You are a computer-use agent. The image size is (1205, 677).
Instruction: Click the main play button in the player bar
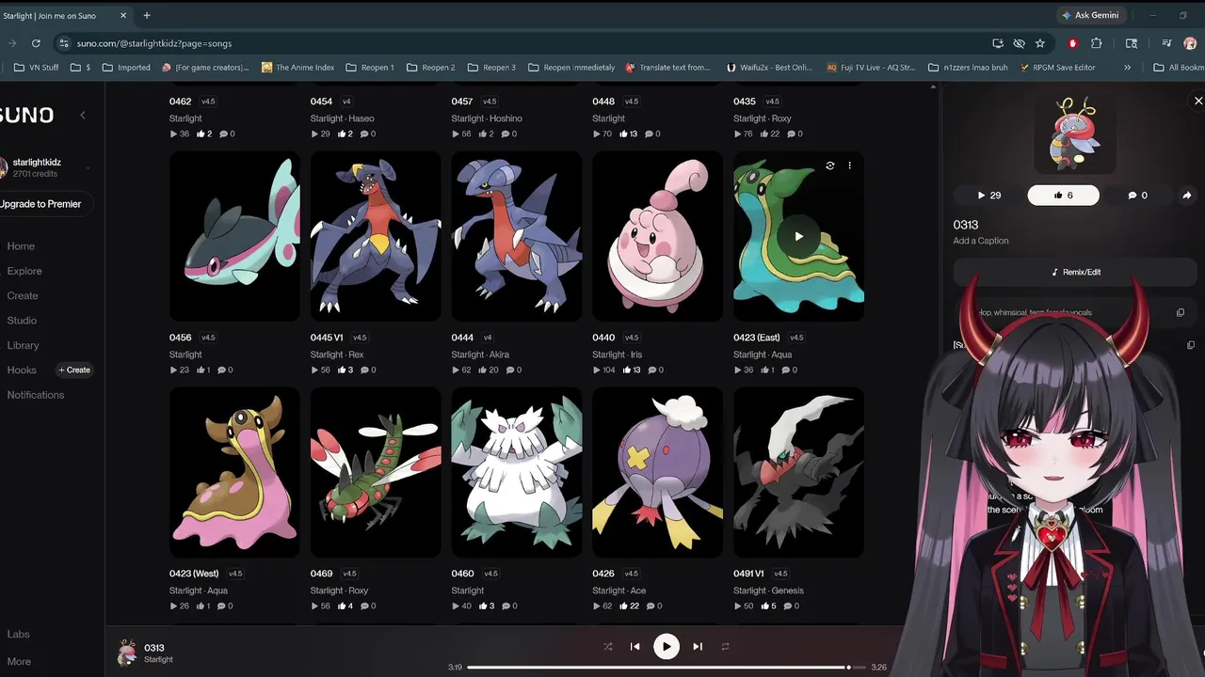(x=667, y=647)
